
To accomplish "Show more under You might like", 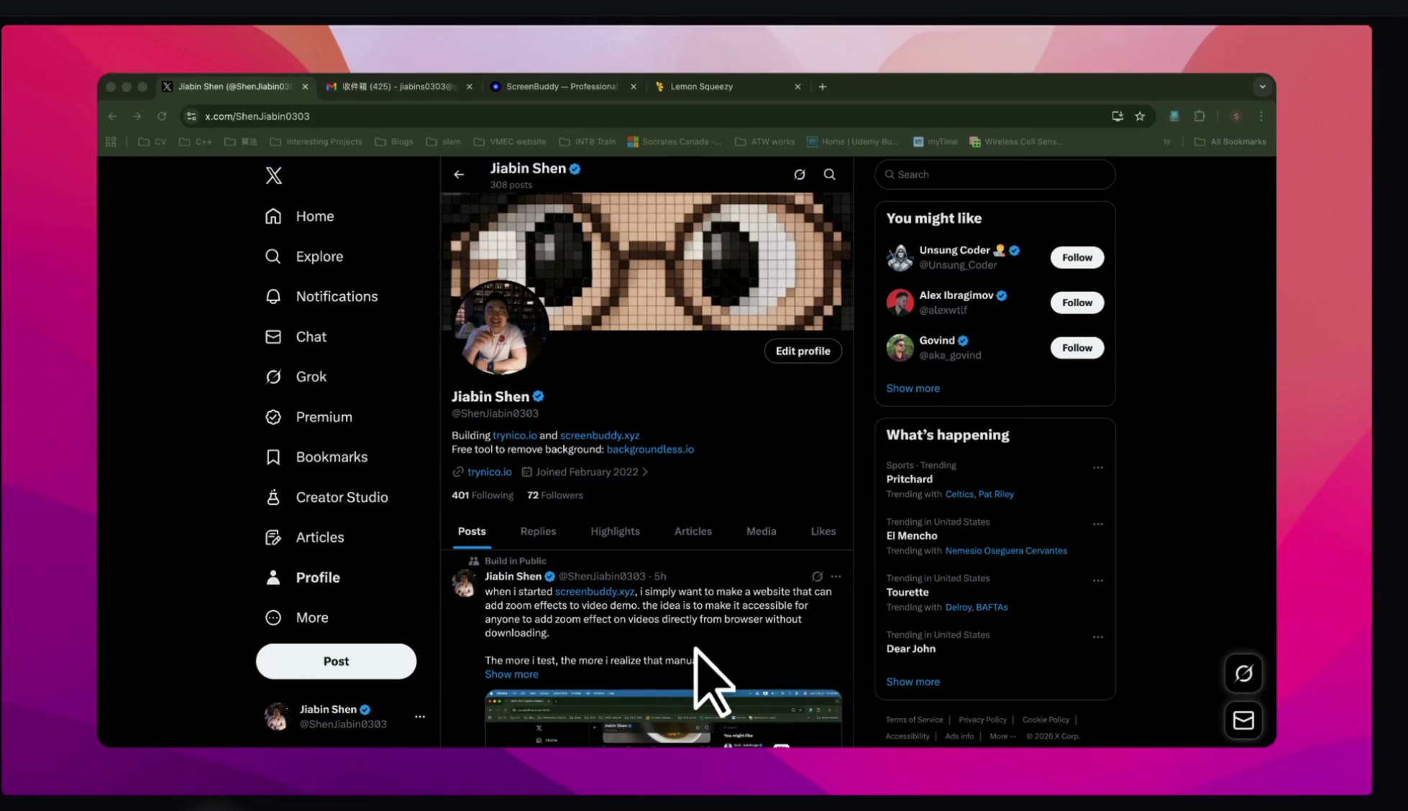I will point(913,388).
